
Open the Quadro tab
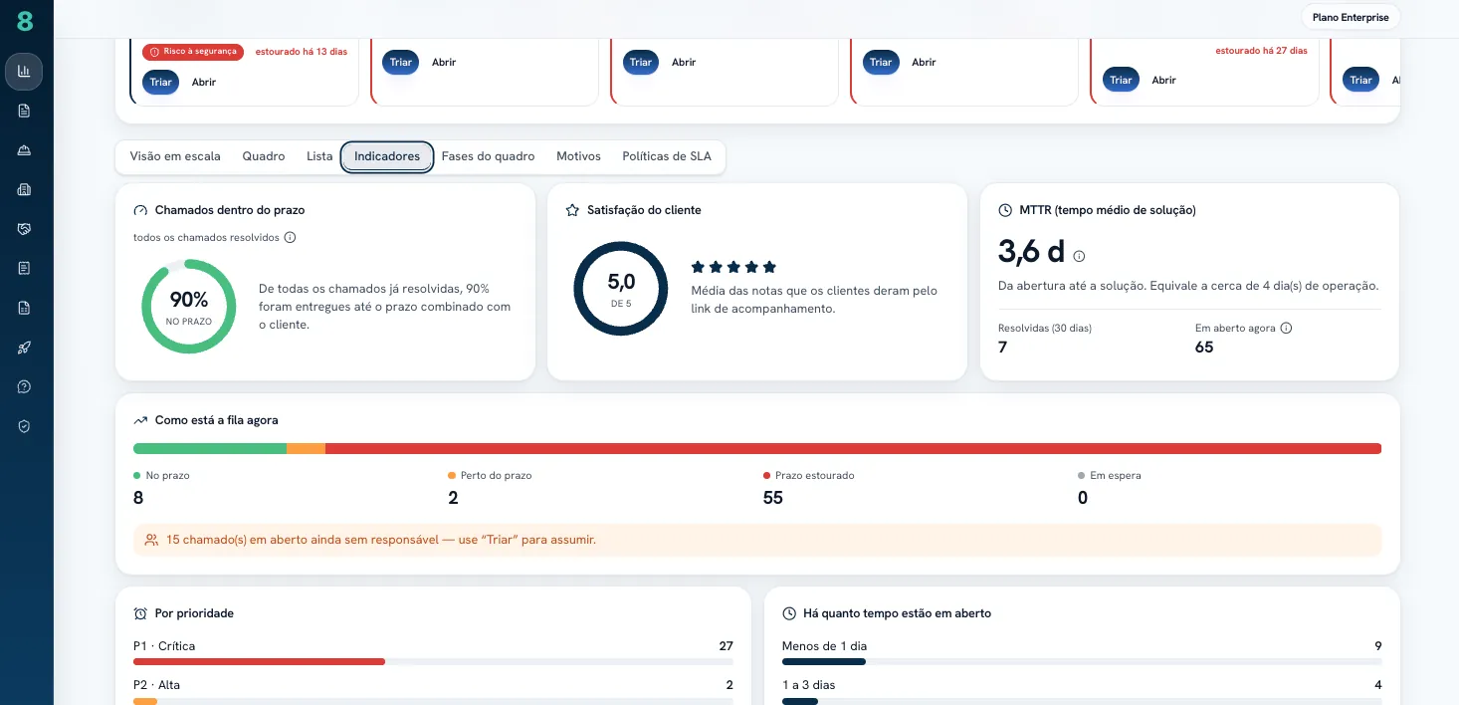[264, 156]
